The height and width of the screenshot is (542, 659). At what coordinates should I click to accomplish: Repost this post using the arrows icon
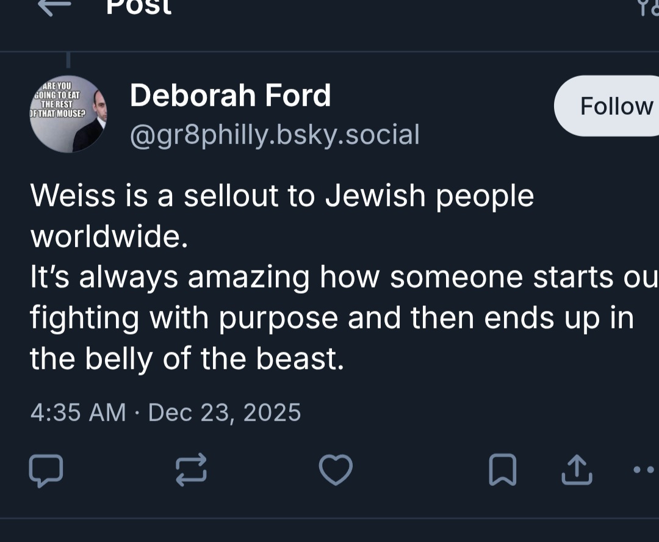click(191, 471)
